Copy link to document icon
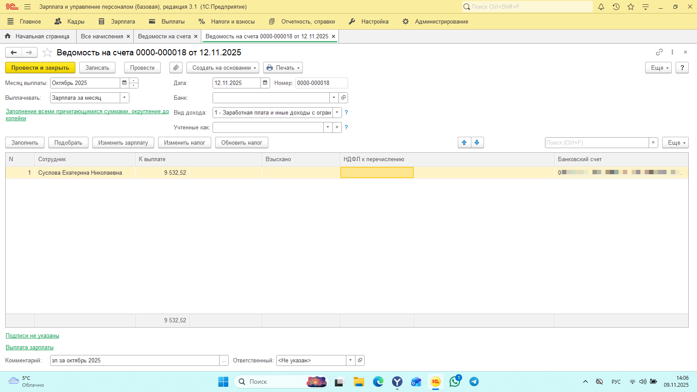 (659, 52)
